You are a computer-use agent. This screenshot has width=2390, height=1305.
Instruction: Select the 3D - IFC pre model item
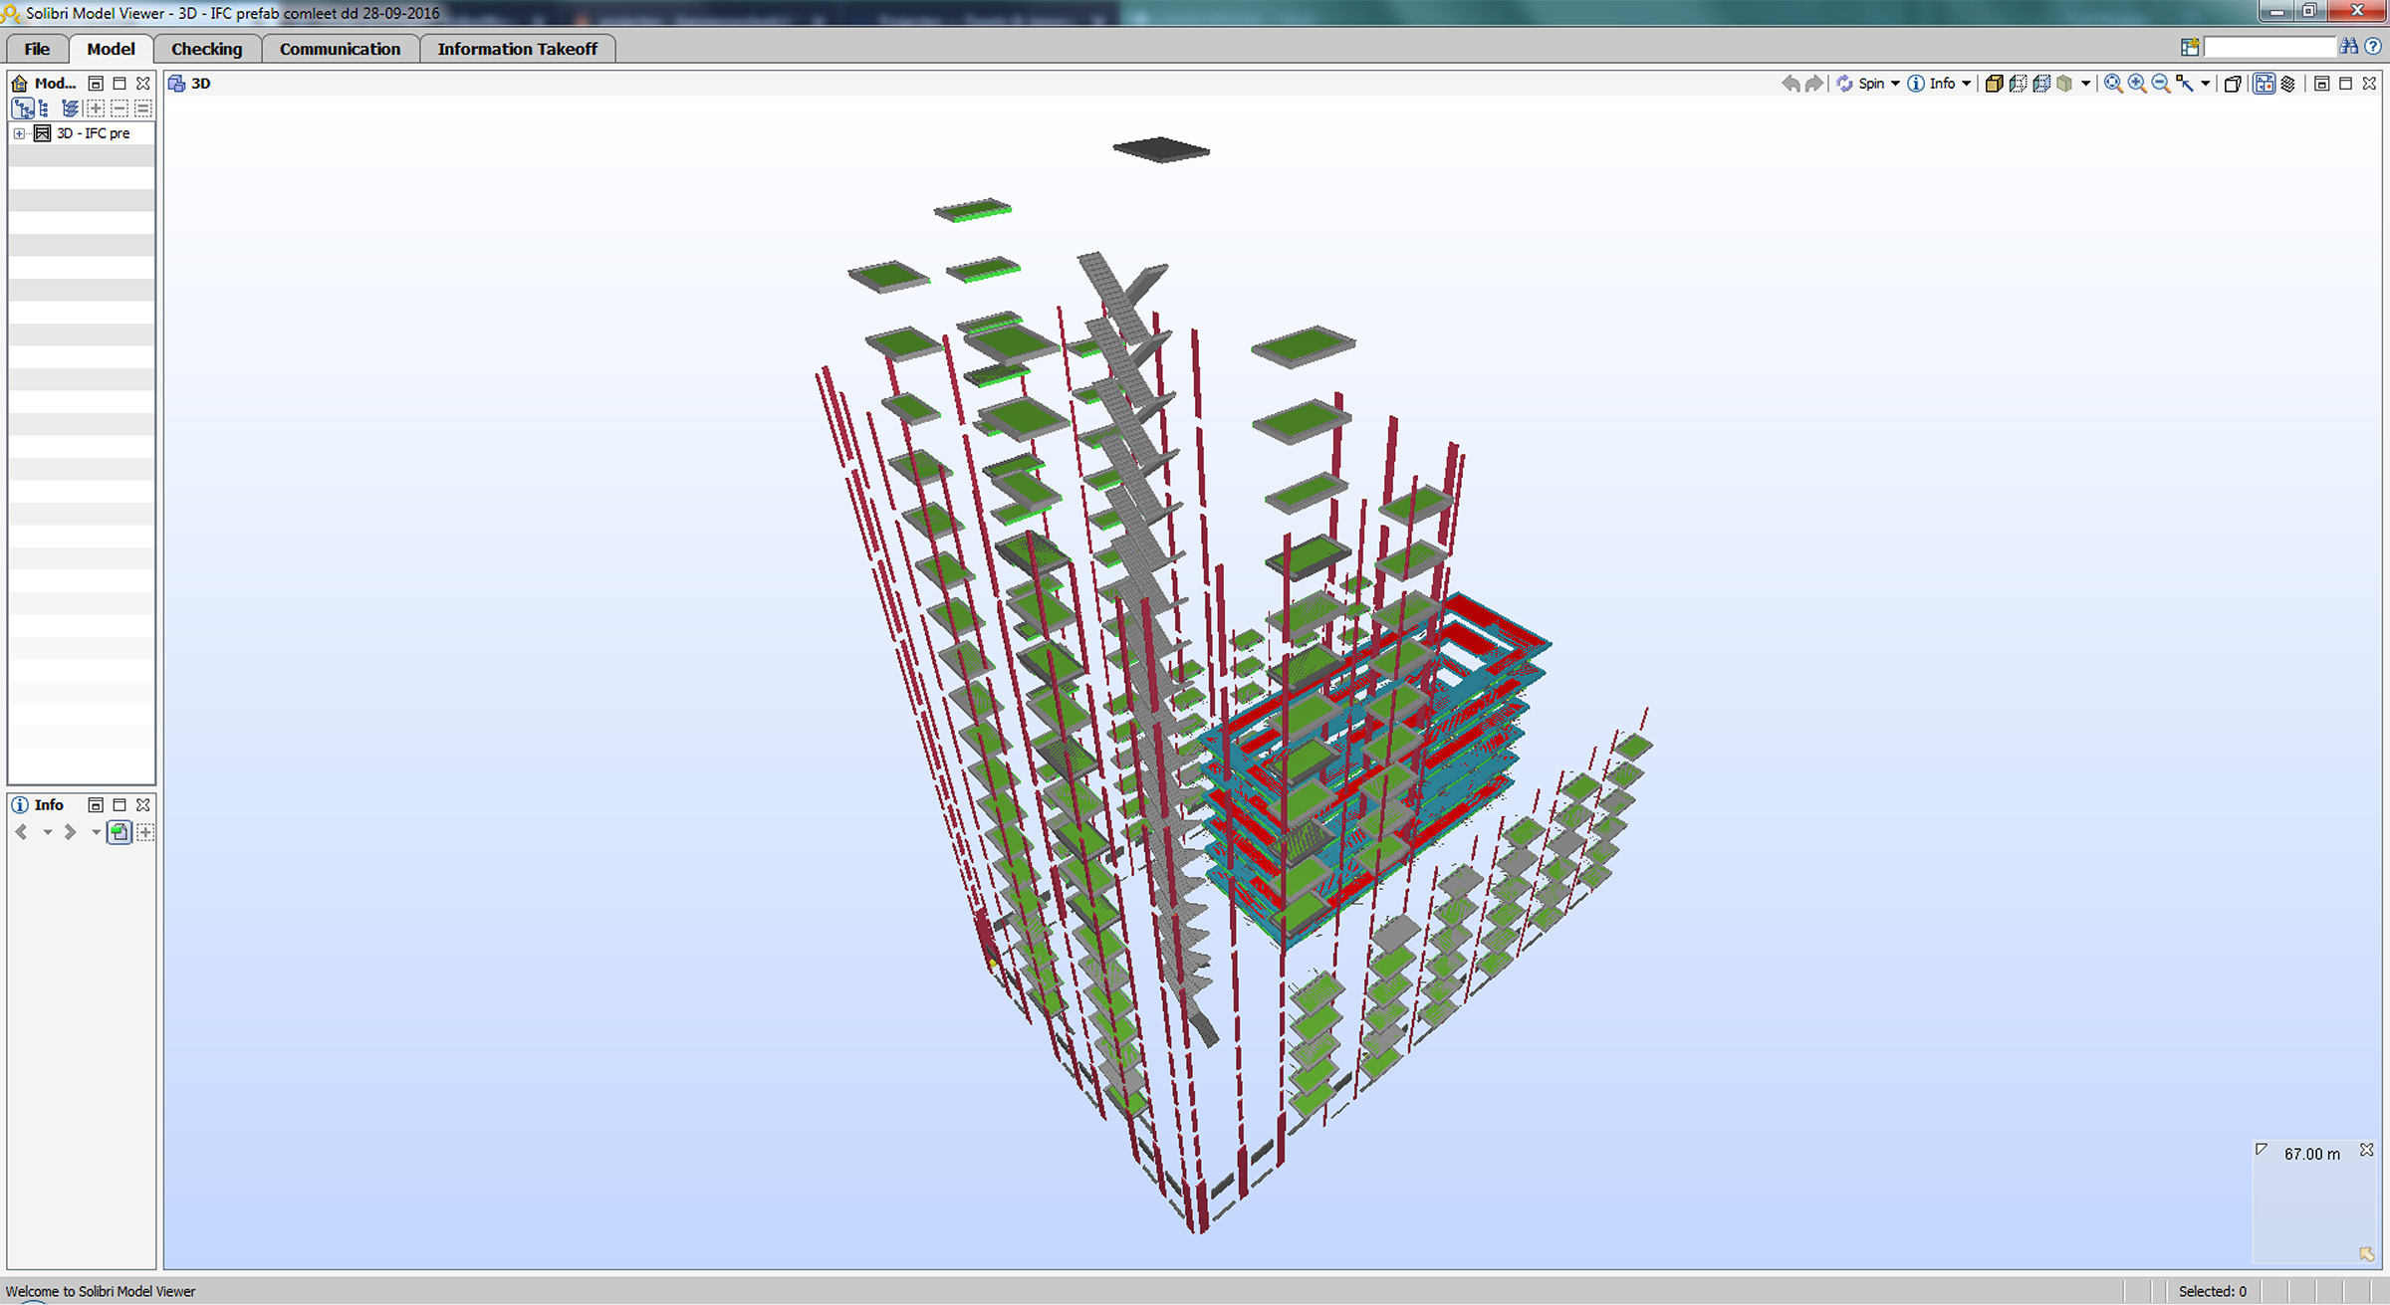93,133
